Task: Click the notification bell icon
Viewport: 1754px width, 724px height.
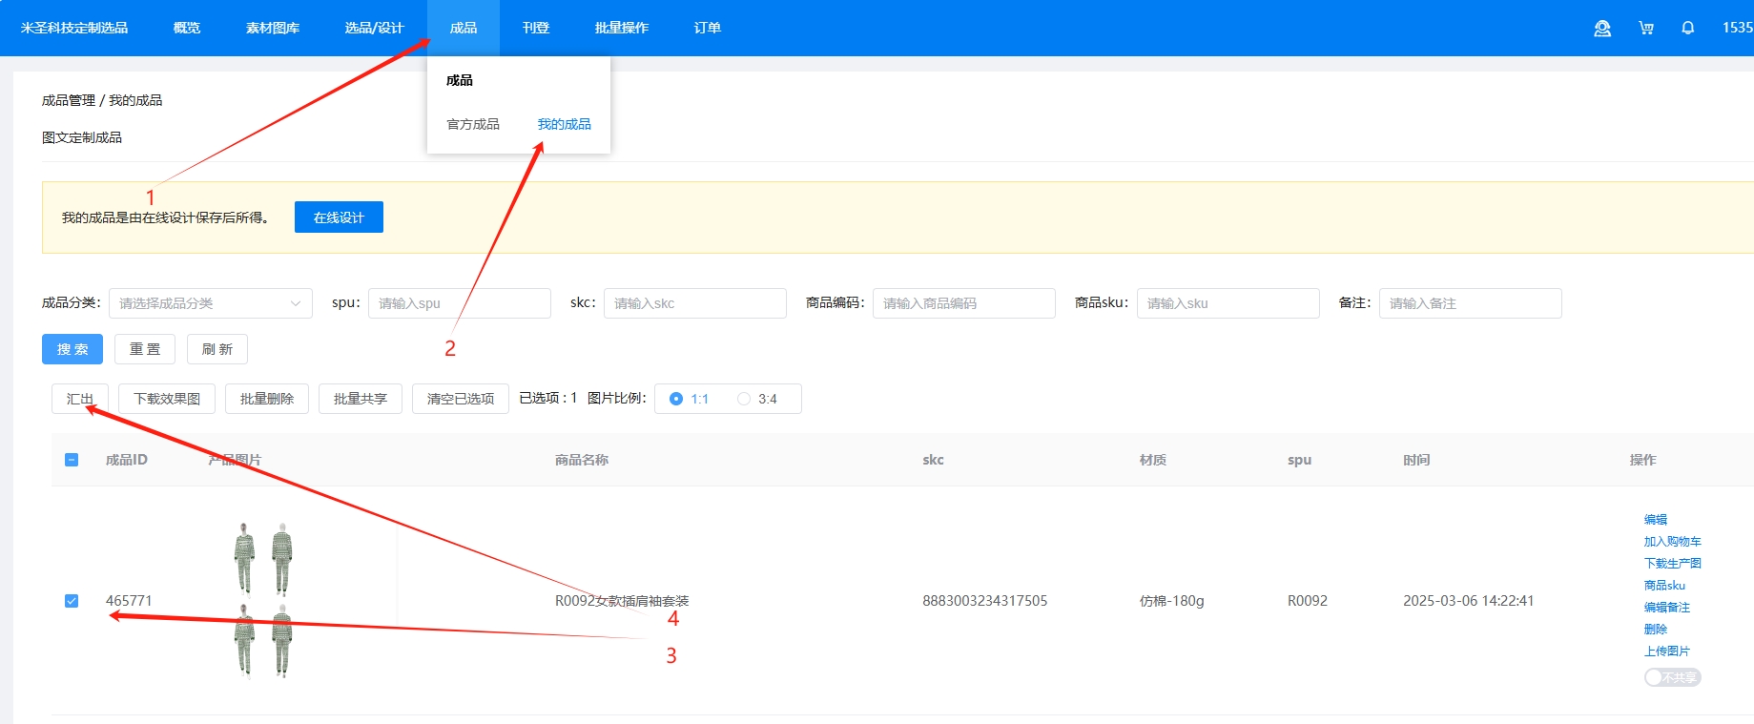Action: [1687, 29]
